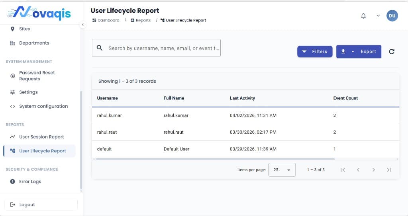Click the Filters button

click(314, 51)
